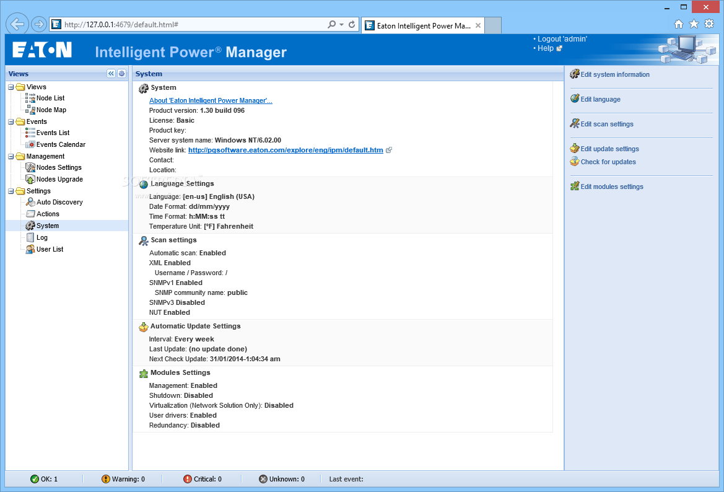Click the Events List icon

30,133
